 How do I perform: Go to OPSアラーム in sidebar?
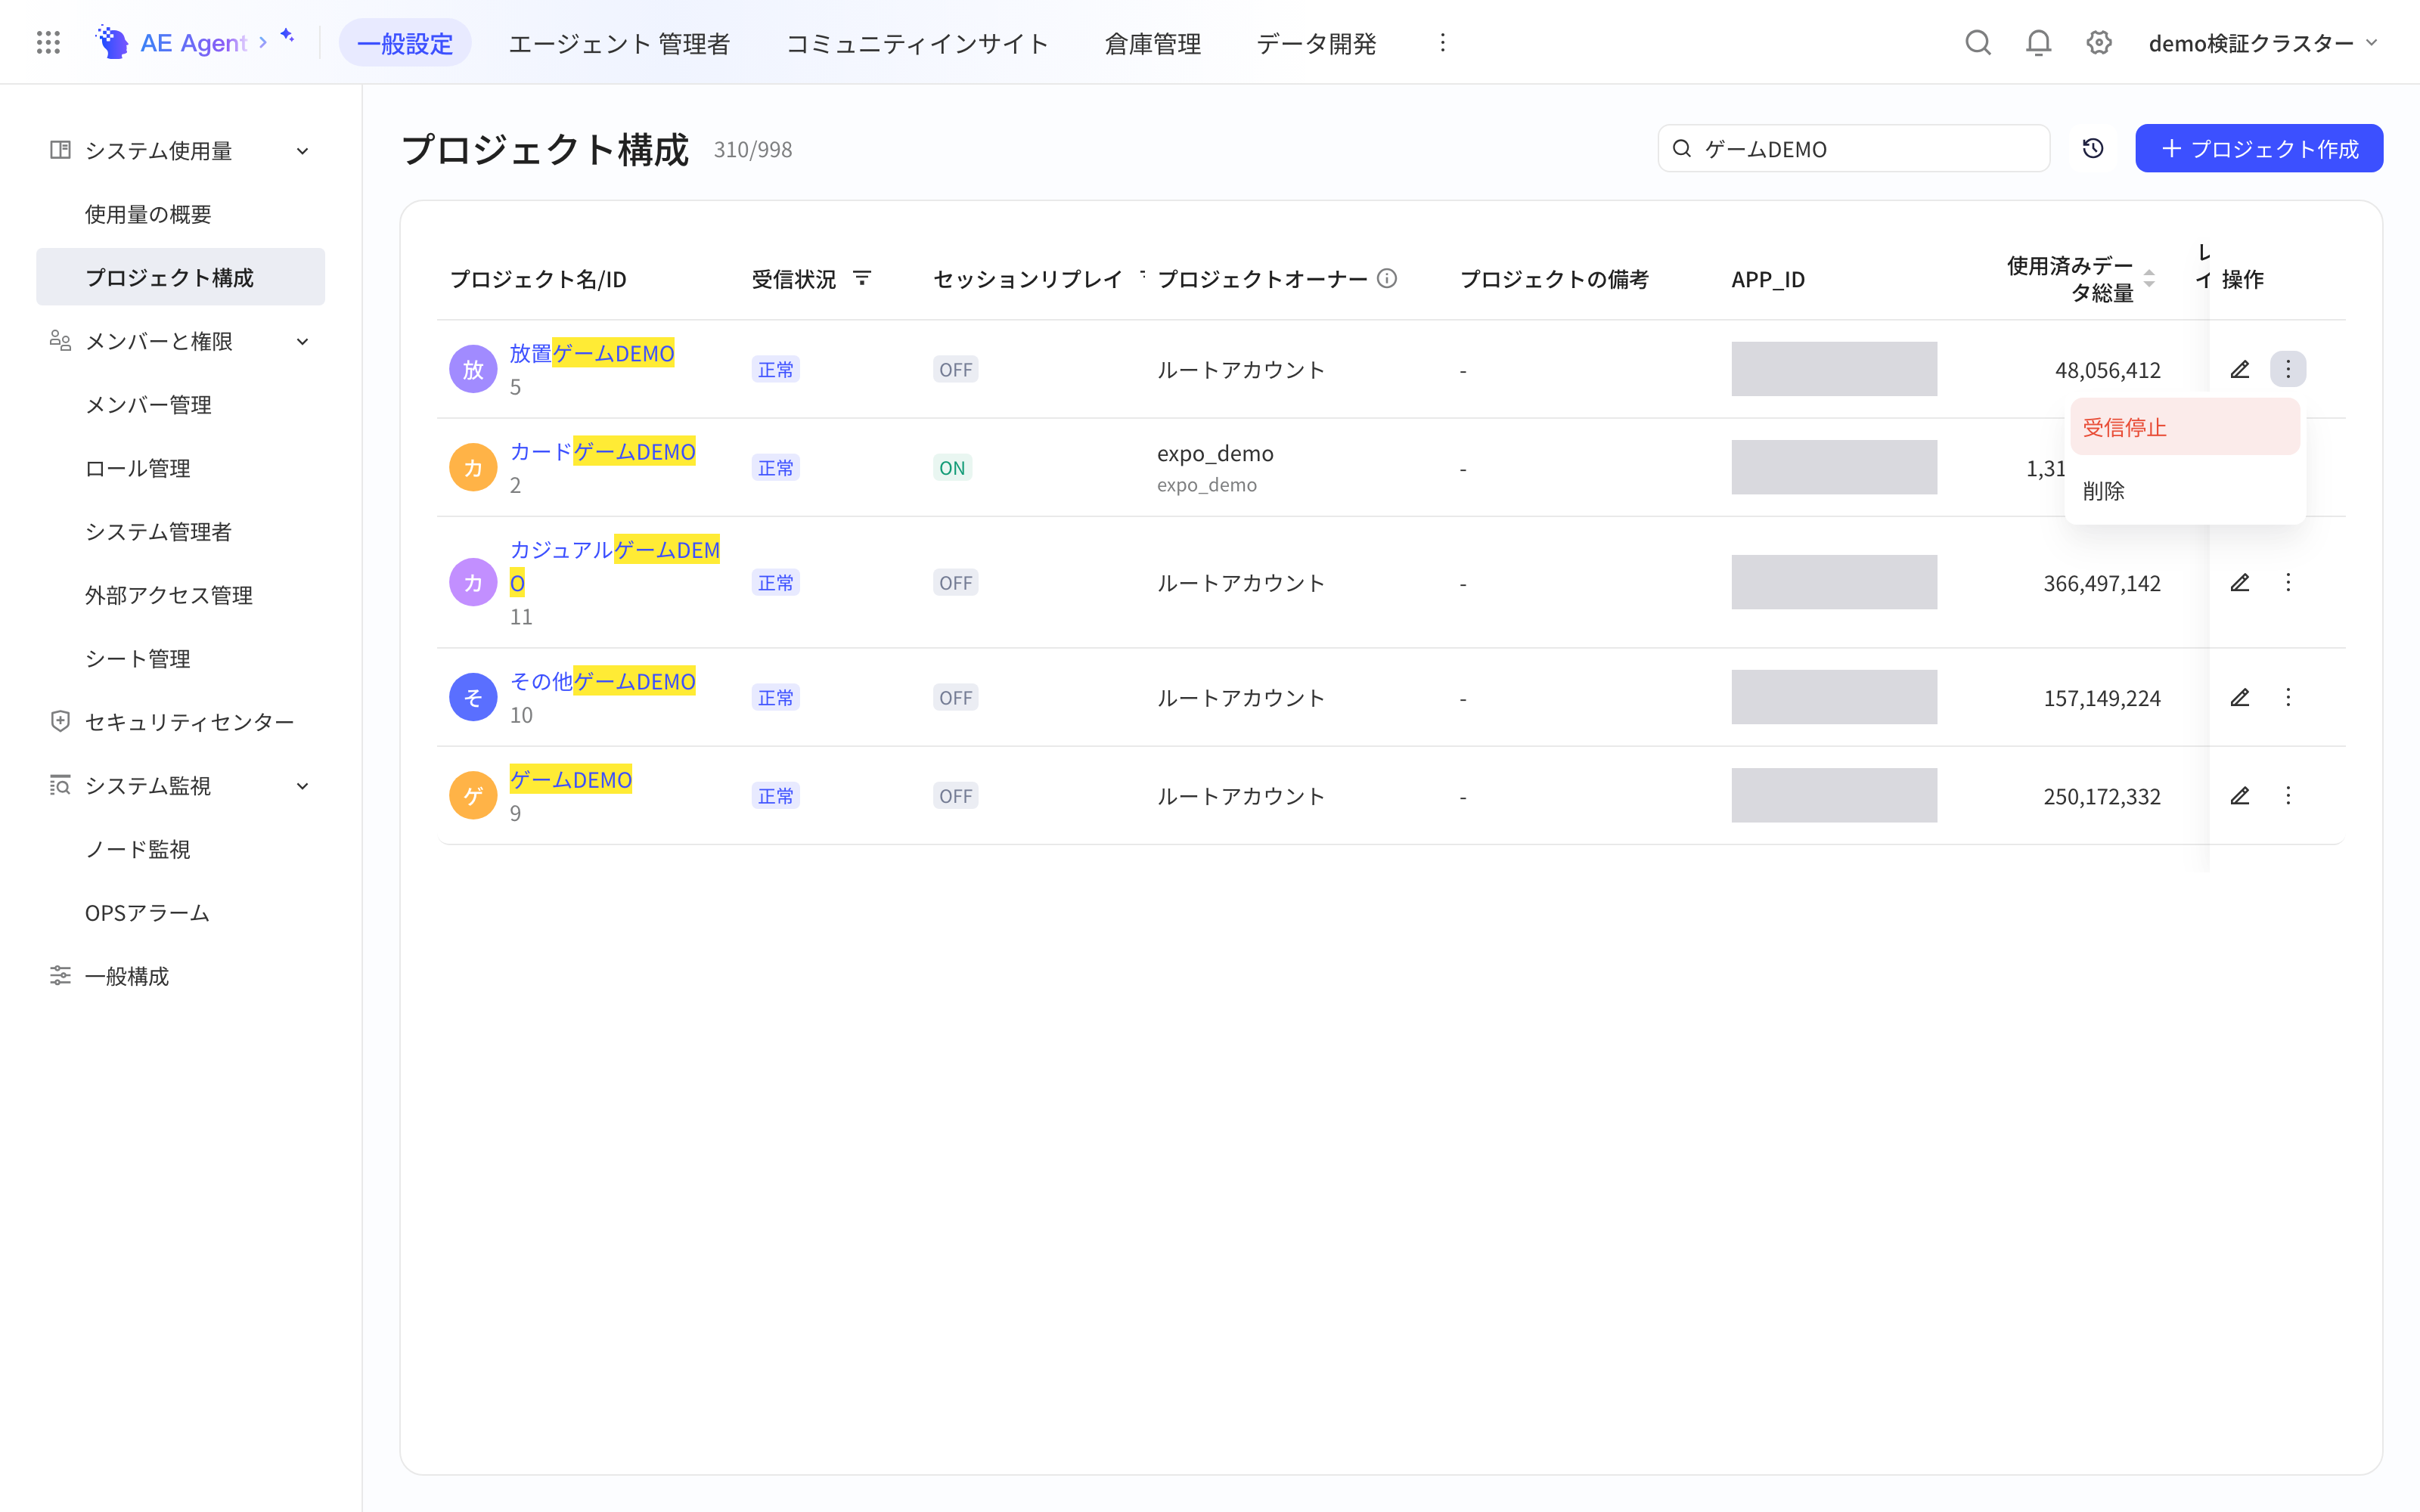point(147,912)
